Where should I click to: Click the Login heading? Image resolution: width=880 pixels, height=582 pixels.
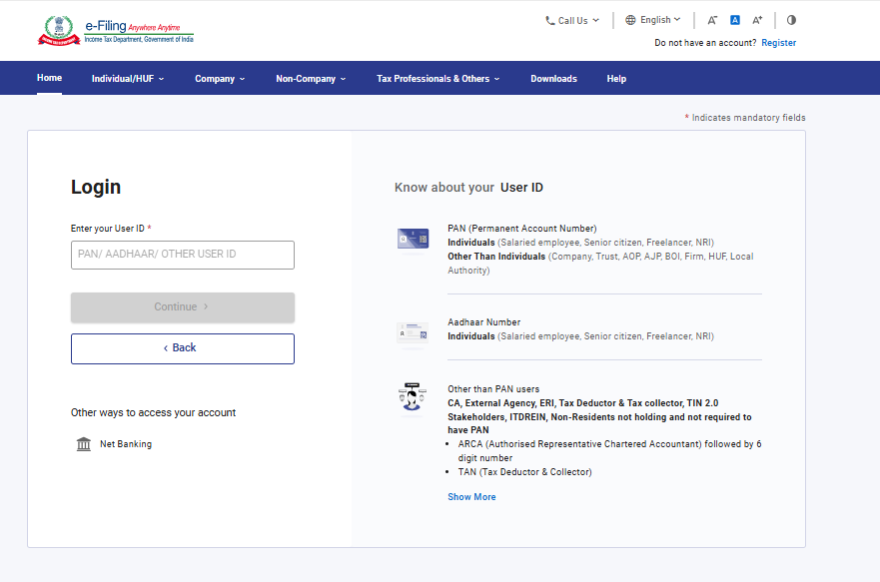[x=96, y=188]
